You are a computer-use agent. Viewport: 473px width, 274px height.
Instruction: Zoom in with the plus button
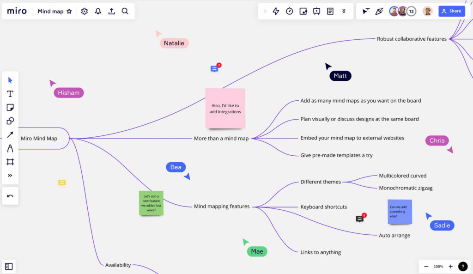(x=451, y=267)
